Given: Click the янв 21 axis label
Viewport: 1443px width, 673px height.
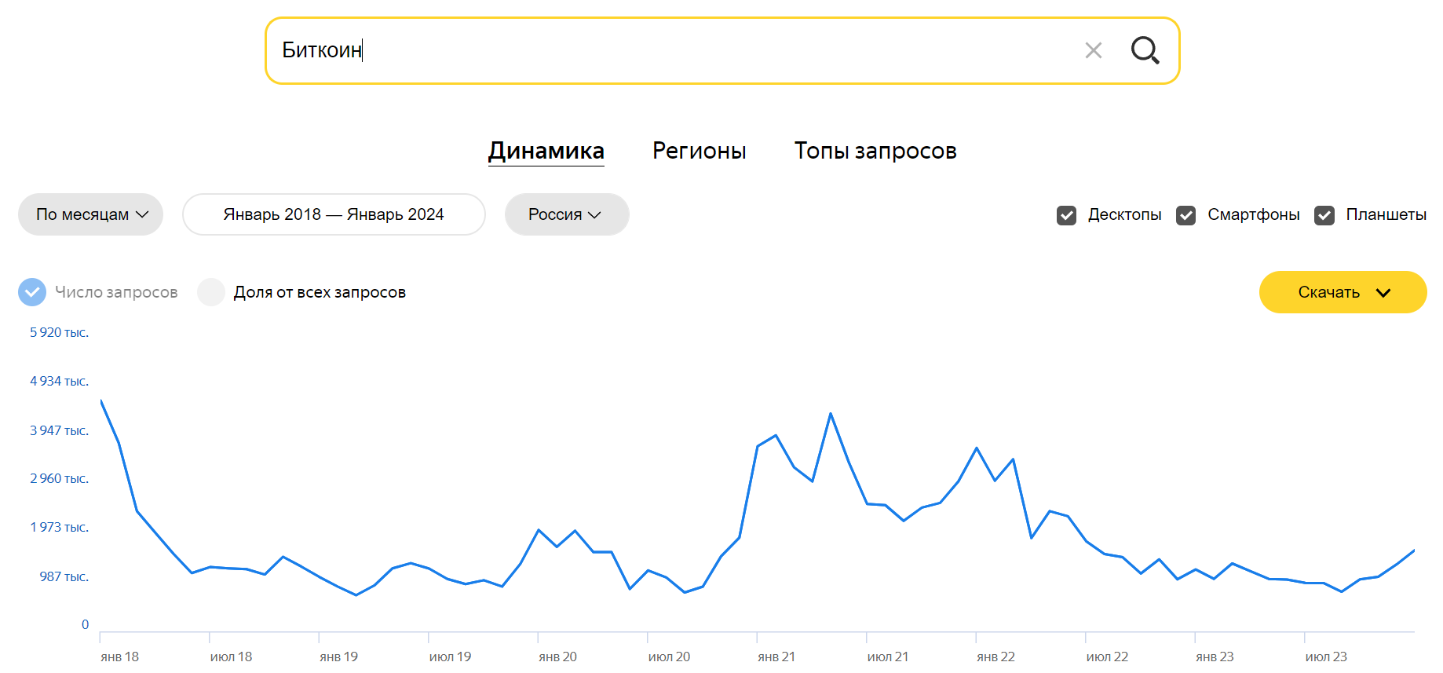Looking at the screenshot, I should (x=776, y=657).
